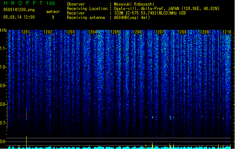The image size is (235, 149).
Task: Click the 'Receiving Location' label
Action: (x=87, y=9)
